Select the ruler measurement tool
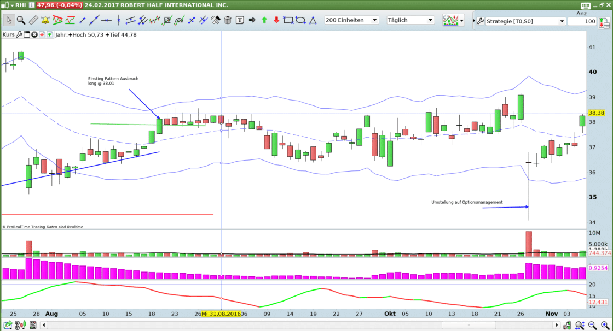This screenshot has width=613, height=331. 33,20
